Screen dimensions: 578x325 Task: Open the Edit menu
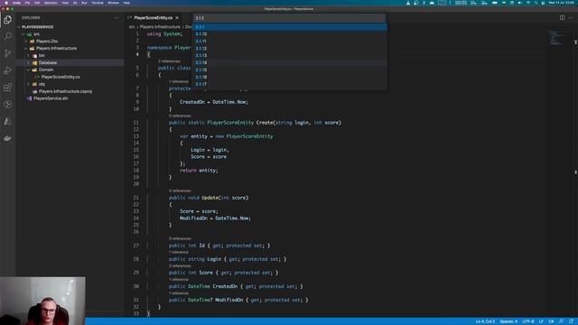pyautogui.click(x=37, y=3)
